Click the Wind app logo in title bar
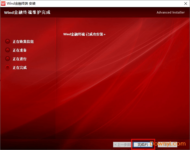 pyautogui.click(x=4, y=4)
